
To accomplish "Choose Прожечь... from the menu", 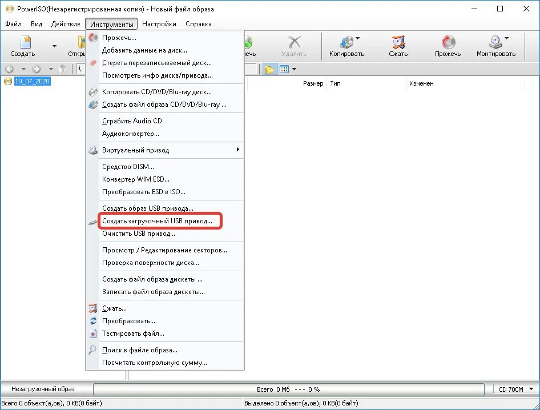I will click(165, 38).
